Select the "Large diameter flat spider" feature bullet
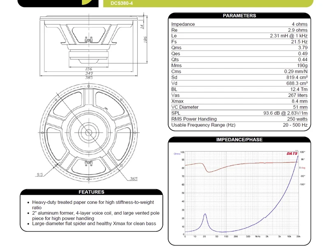Screen dimensions: 329x250 pyautogui.click(x=94, y=223)
